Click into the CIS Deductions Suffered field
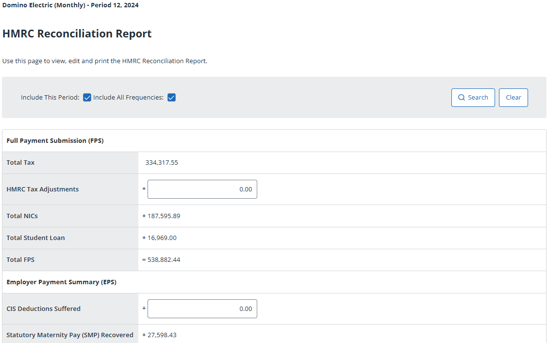The image size is (547, 343). coord(202,309)
